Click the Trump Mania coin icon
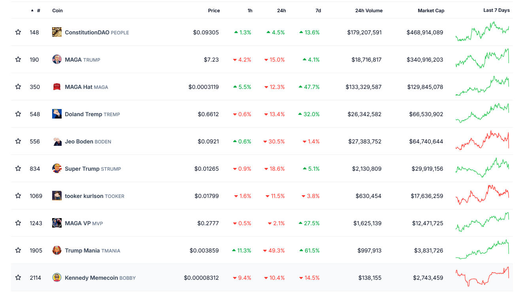Image resolution: width=528 pixels, height=292 pixels. [x=57, y=251]
